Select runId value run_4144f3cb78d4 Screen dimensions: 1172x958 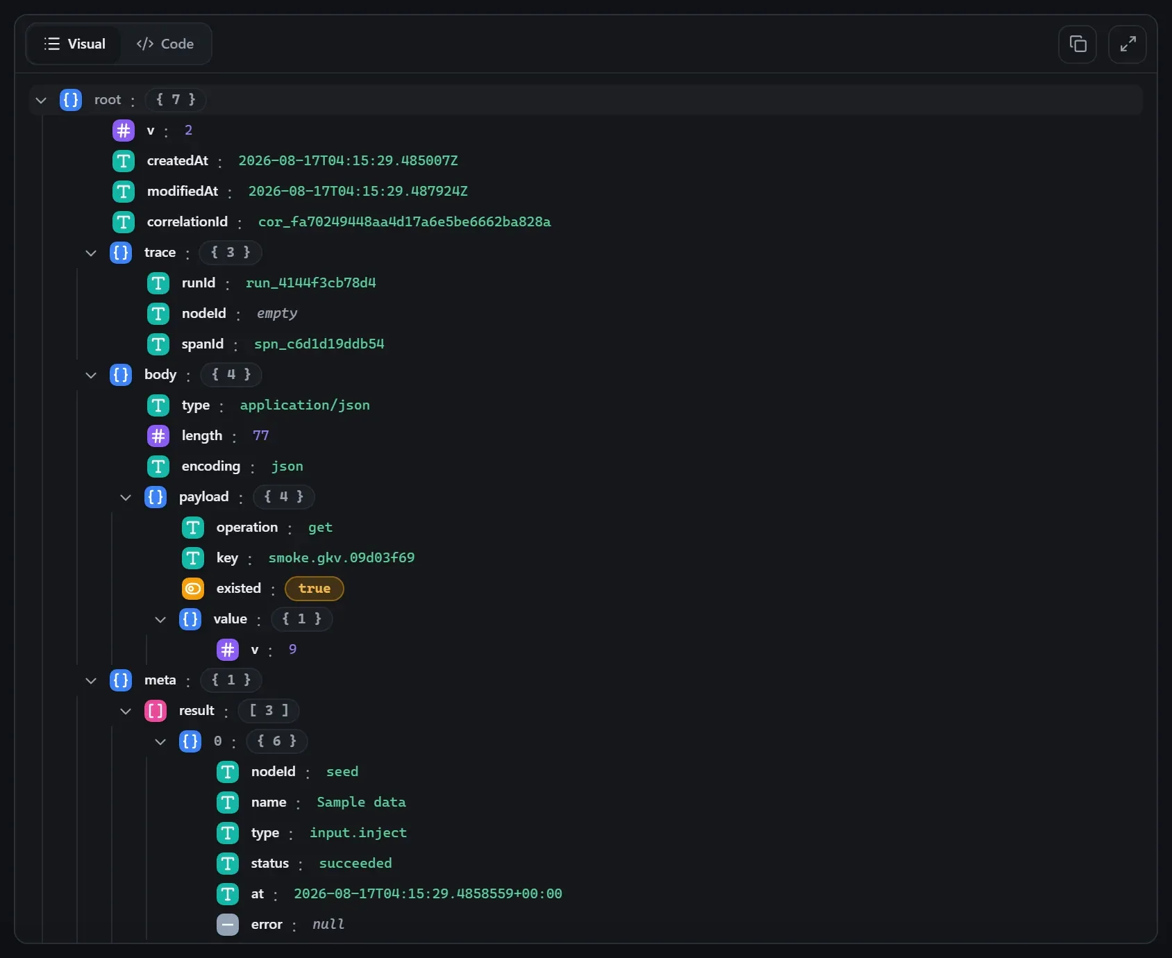point(311,283)
